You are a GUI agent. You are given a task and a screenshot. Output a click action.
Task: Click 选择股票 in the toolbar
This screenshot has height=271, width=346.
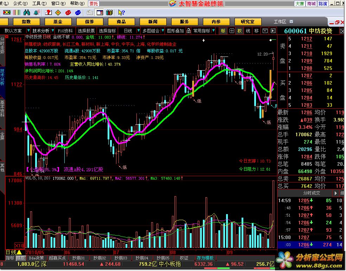(86, 31)
